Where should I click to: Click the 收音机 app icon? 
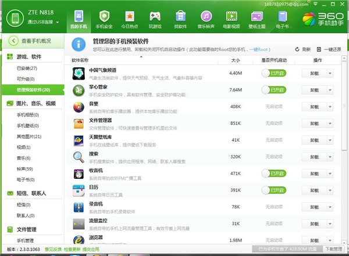tap(79, 174)
